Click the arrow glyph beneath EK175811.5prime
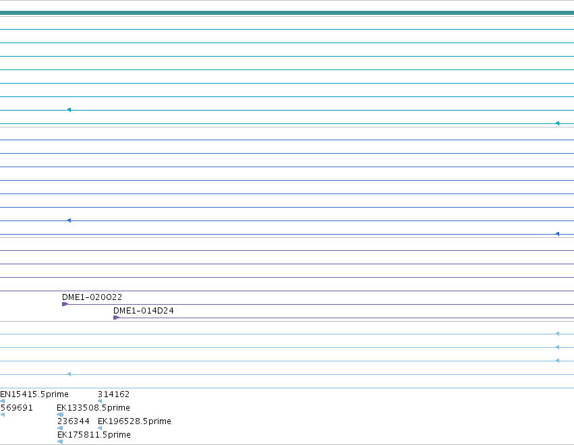The height and width of the screenshot is (445, 574). click(60, 442)
